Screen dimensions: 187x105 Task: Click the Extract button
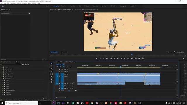(136, 58)
